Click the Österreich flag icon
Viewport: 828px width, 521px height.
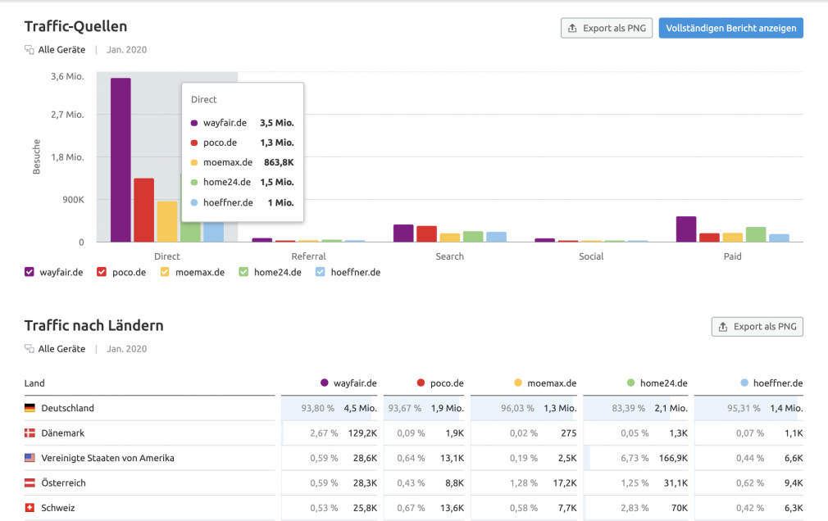pos(30,482)
